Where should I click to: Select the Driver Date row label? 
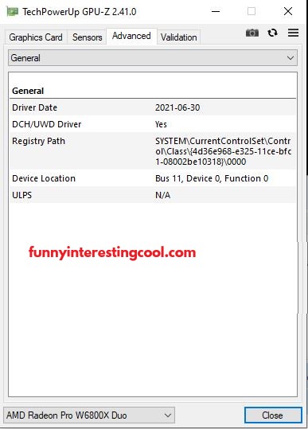click(x=35, y=107)
